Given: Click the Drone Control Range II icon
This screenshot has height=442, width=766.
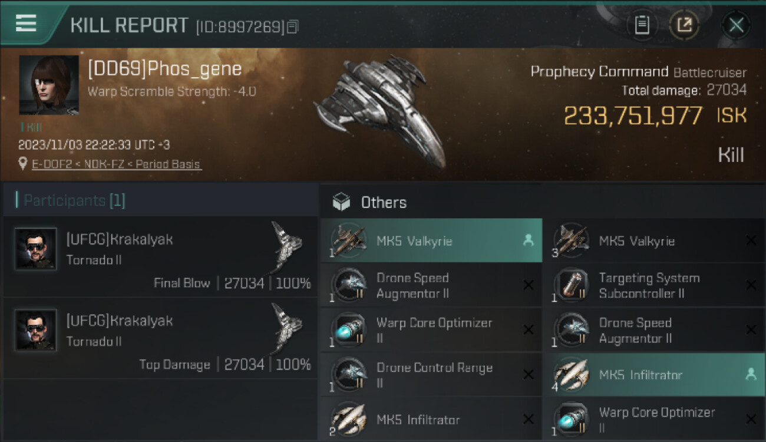Looking at the screenshot, I should point(348,375).
